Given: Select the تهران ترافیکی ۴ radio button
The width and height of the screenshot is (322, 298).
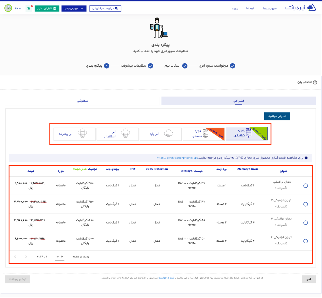Looking at the screenshot, I should tap(305, 241).
